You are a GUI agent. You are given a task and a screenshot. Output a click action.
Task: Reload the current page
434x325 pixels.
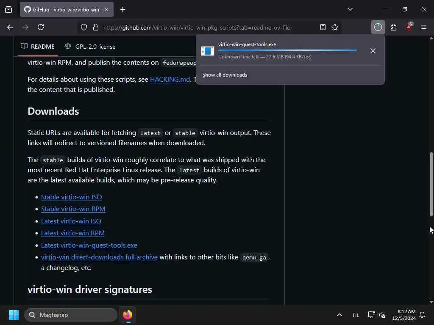41,28
